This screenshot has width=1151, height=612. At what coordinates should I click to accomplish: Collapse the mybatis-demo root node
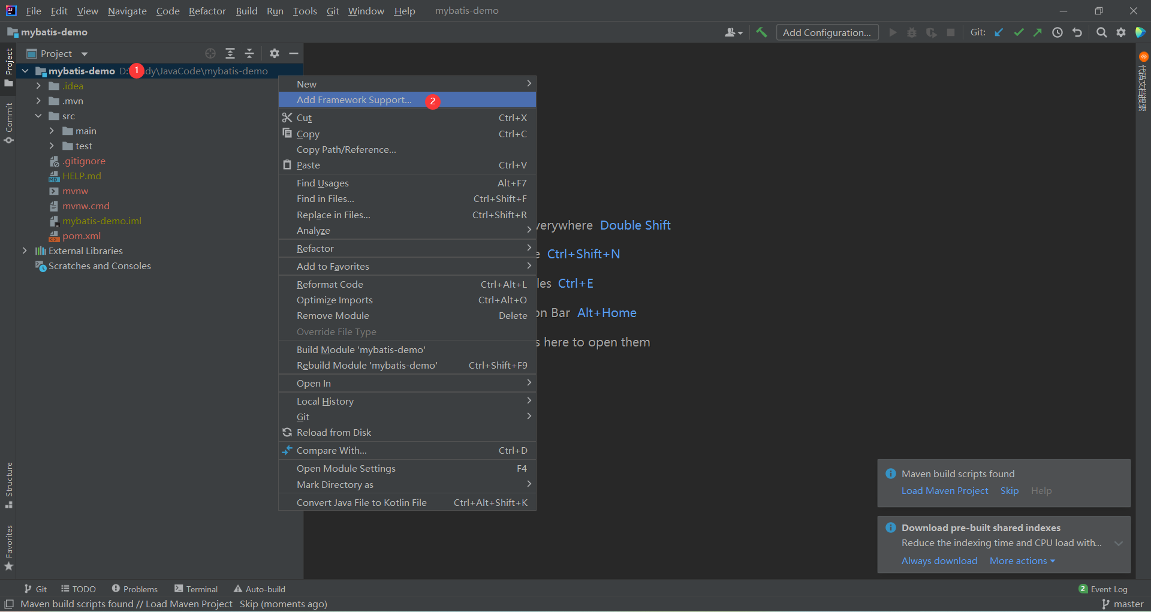pos(25,71)
